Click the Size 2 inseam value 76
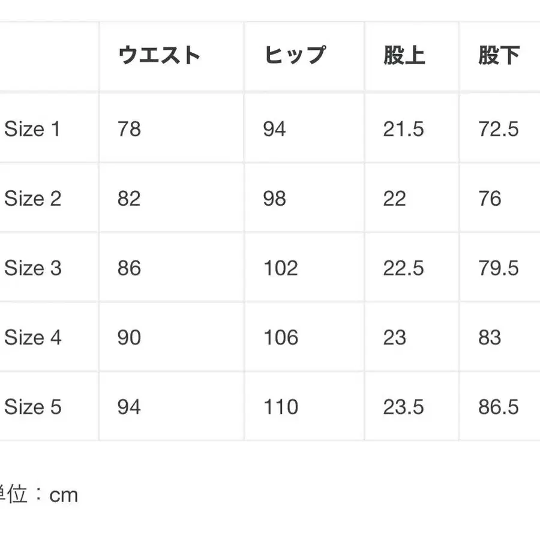 tap(490, 199)
